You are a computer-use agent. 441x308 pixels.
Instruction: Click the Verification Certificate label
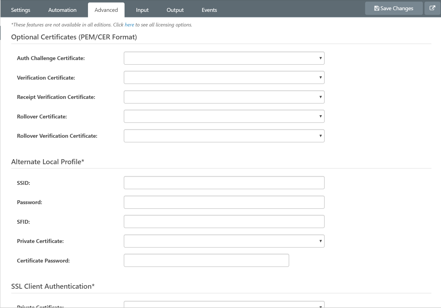46,78
